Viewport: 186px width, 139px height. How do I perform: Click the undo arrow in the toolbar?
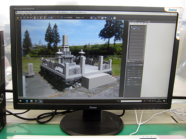click(x=28, y=18)
